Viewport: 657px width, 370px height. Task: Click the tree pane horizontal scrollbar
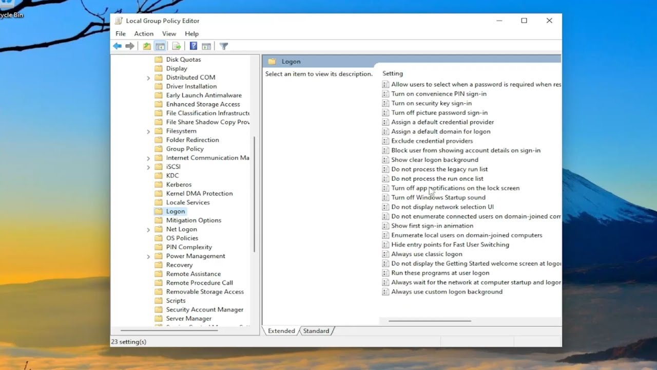[169, 330]
